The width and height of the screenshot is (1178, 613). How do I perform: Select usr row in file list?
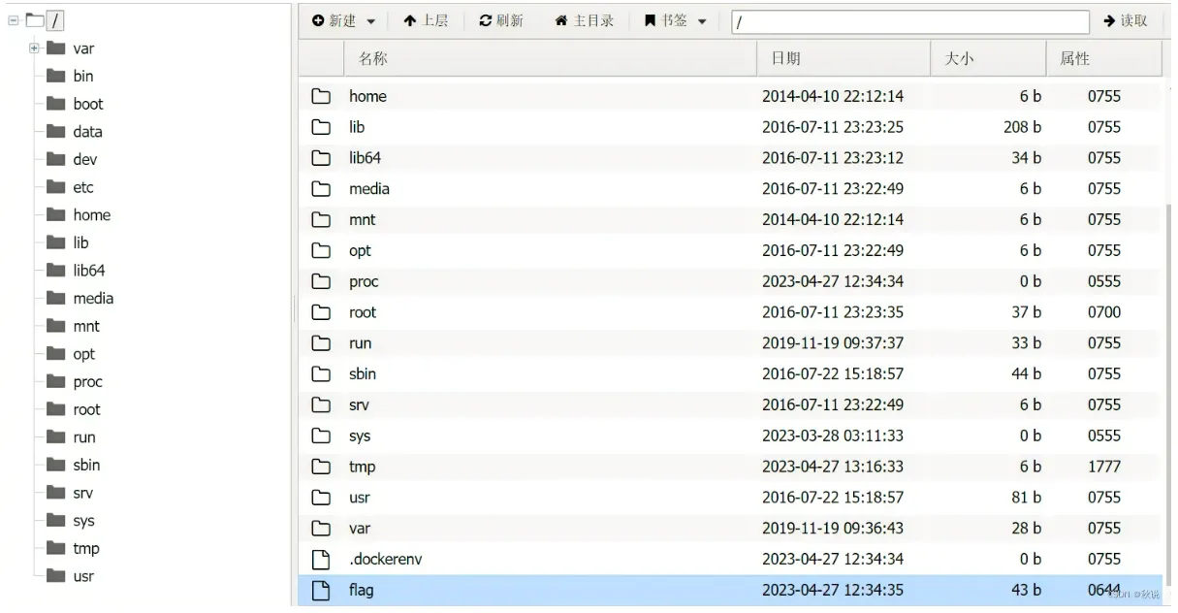[729, 498]
